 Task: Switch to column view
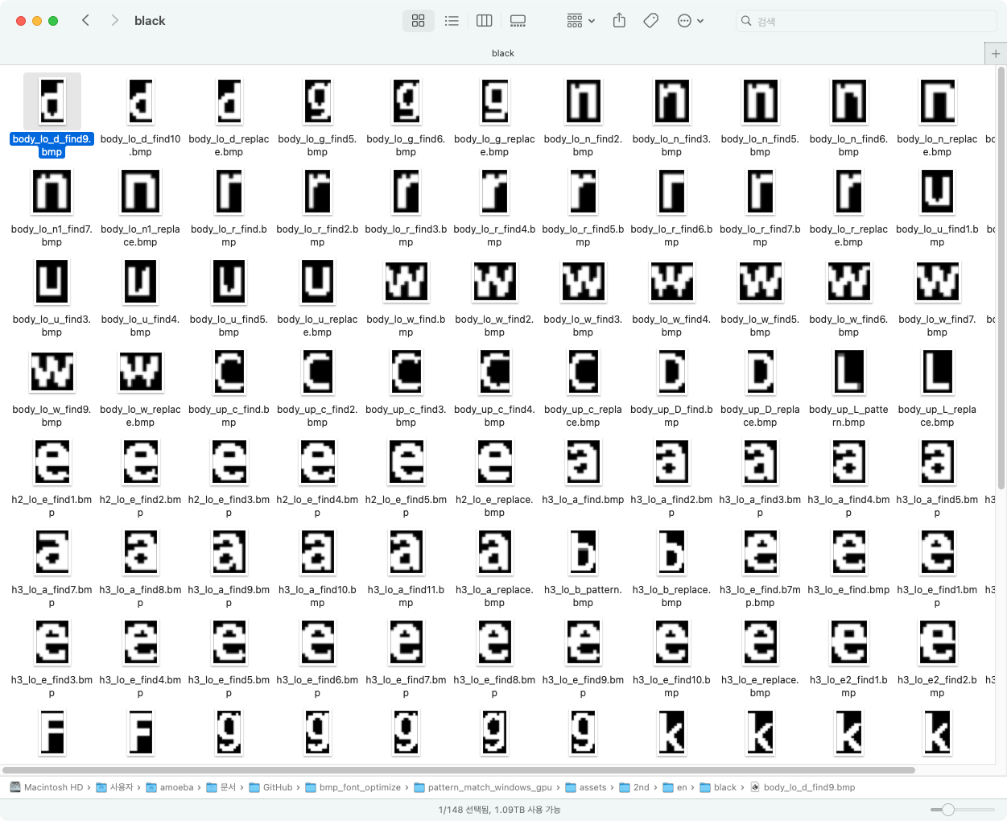[x=484, y=21]
